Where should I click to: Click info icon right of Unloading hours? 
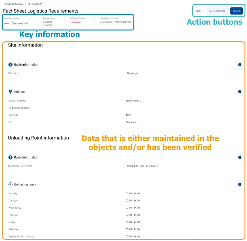(240, 185)
